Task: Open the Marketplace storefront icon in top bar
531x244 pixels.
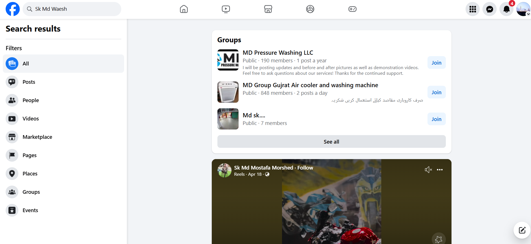Action: pos(268,9)
